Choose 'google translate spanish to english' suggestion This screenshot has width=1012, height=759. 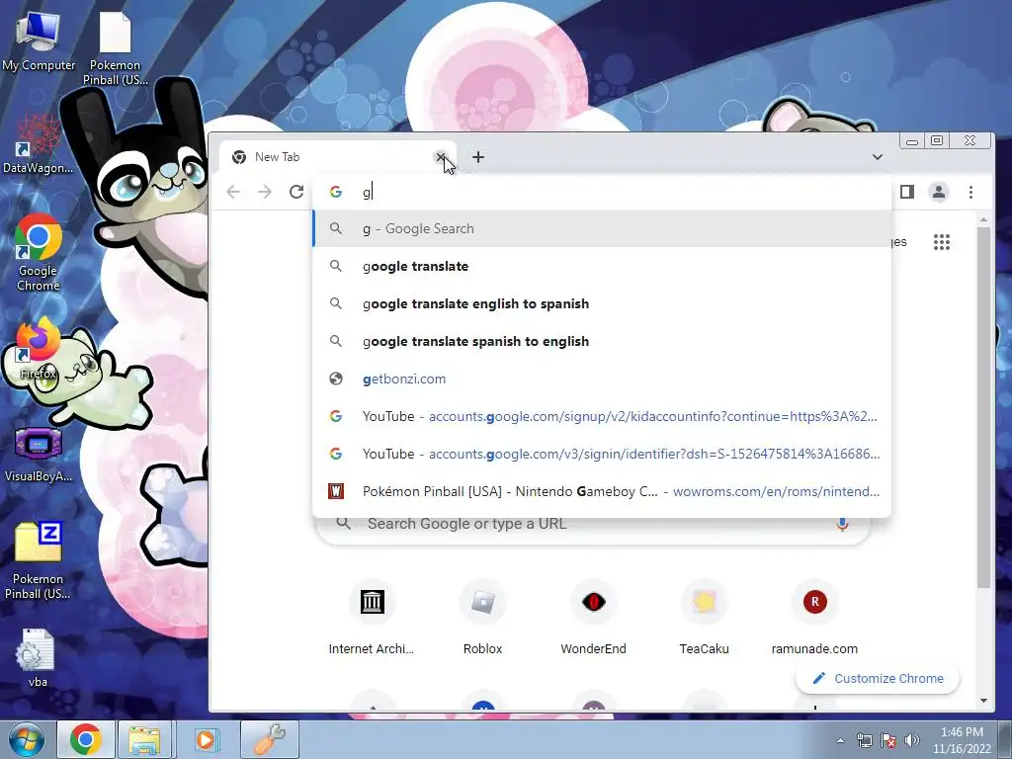pyautogui.click(x=602, y=341)
